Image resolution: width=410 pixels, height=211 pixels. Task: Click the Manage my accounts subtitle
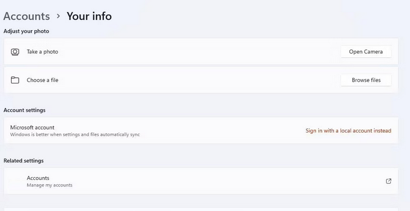[x=50, y=185]
